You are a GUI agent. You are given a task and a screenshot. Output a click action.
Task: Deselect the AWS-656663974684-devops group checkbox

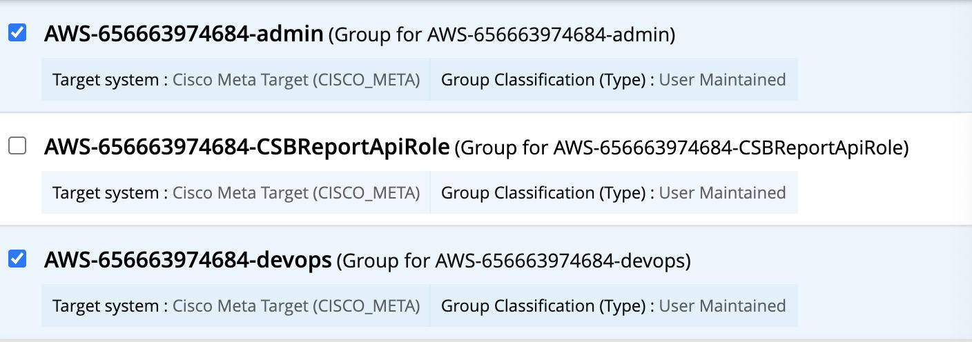(17, 259)
